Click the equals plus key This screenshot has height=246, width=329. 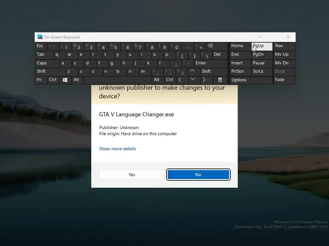[x=200, y=46]
